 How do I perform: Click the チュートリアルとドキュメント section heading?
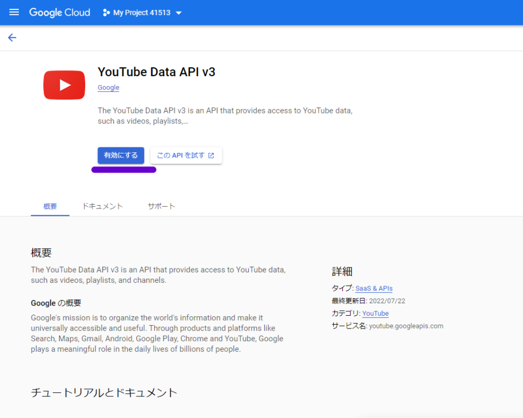pos(103,392)
